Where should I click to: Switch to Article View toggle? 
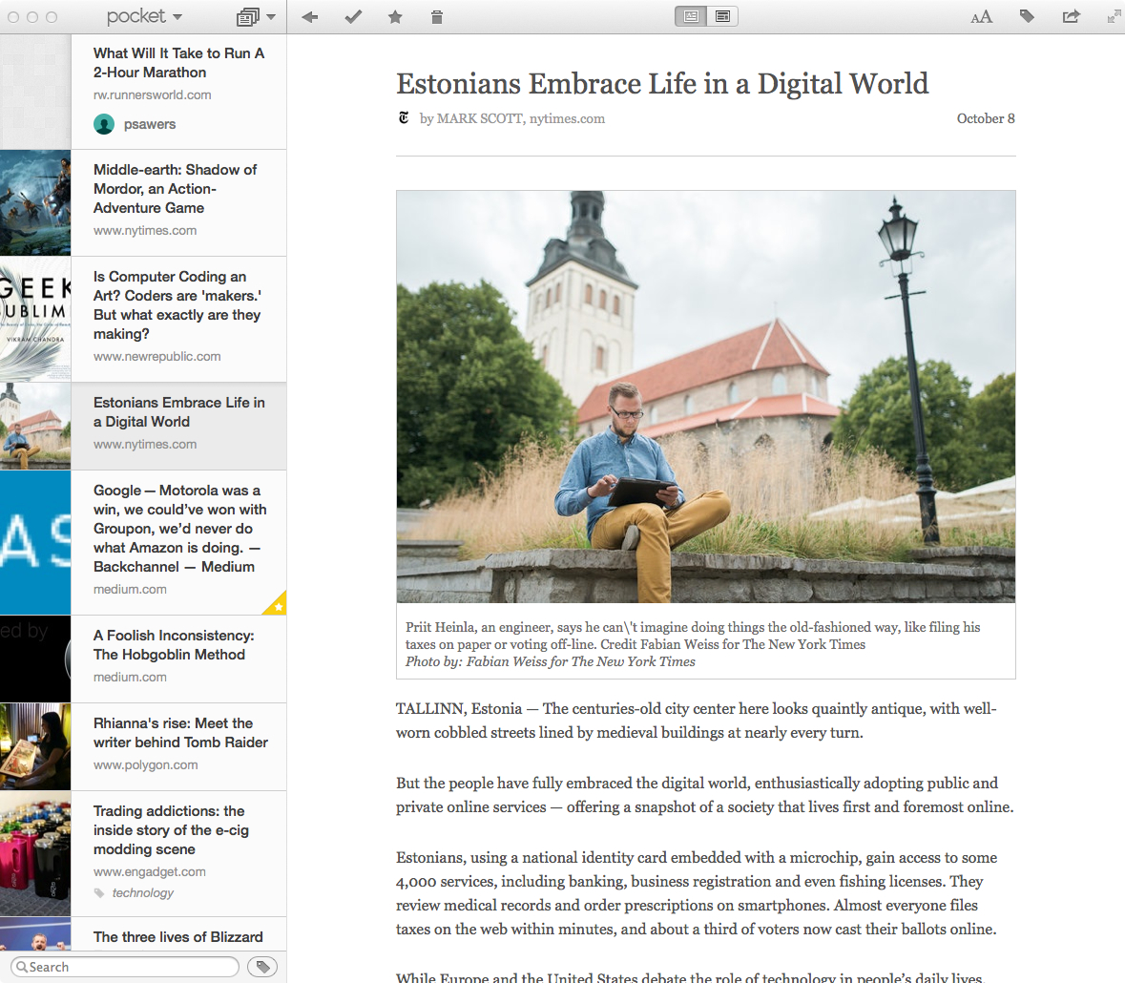691,16
